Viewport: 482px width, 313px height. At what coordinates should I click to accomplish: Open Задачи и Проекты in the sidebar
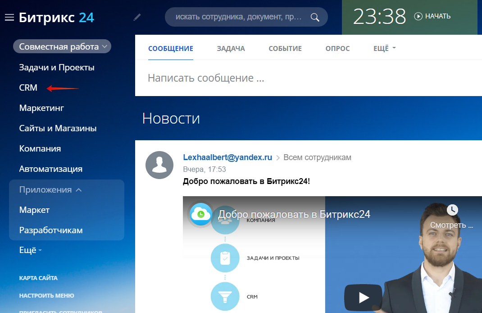(x=57, y=67)
